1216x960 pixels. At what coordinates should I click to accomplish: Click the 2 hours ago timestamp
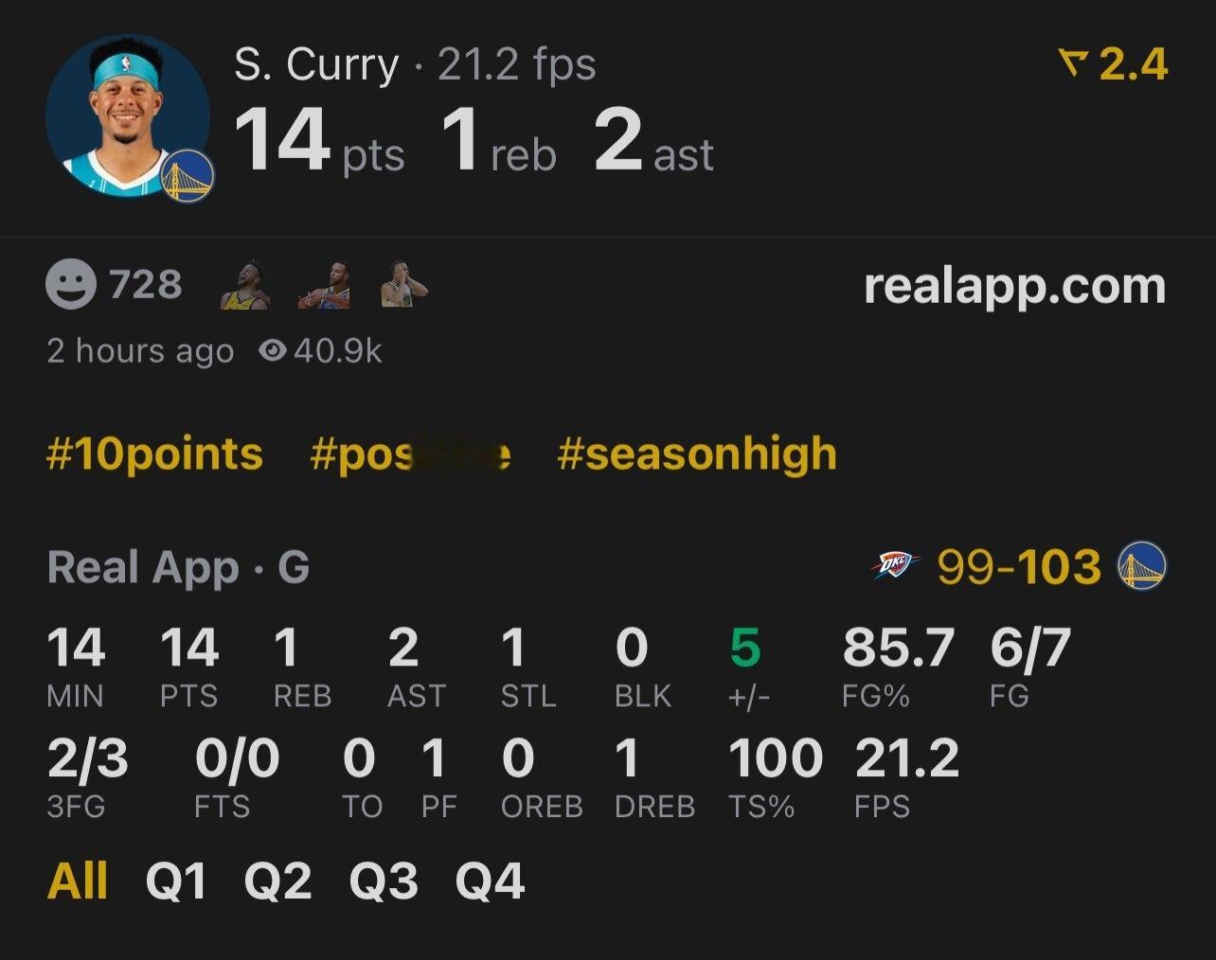140,350
